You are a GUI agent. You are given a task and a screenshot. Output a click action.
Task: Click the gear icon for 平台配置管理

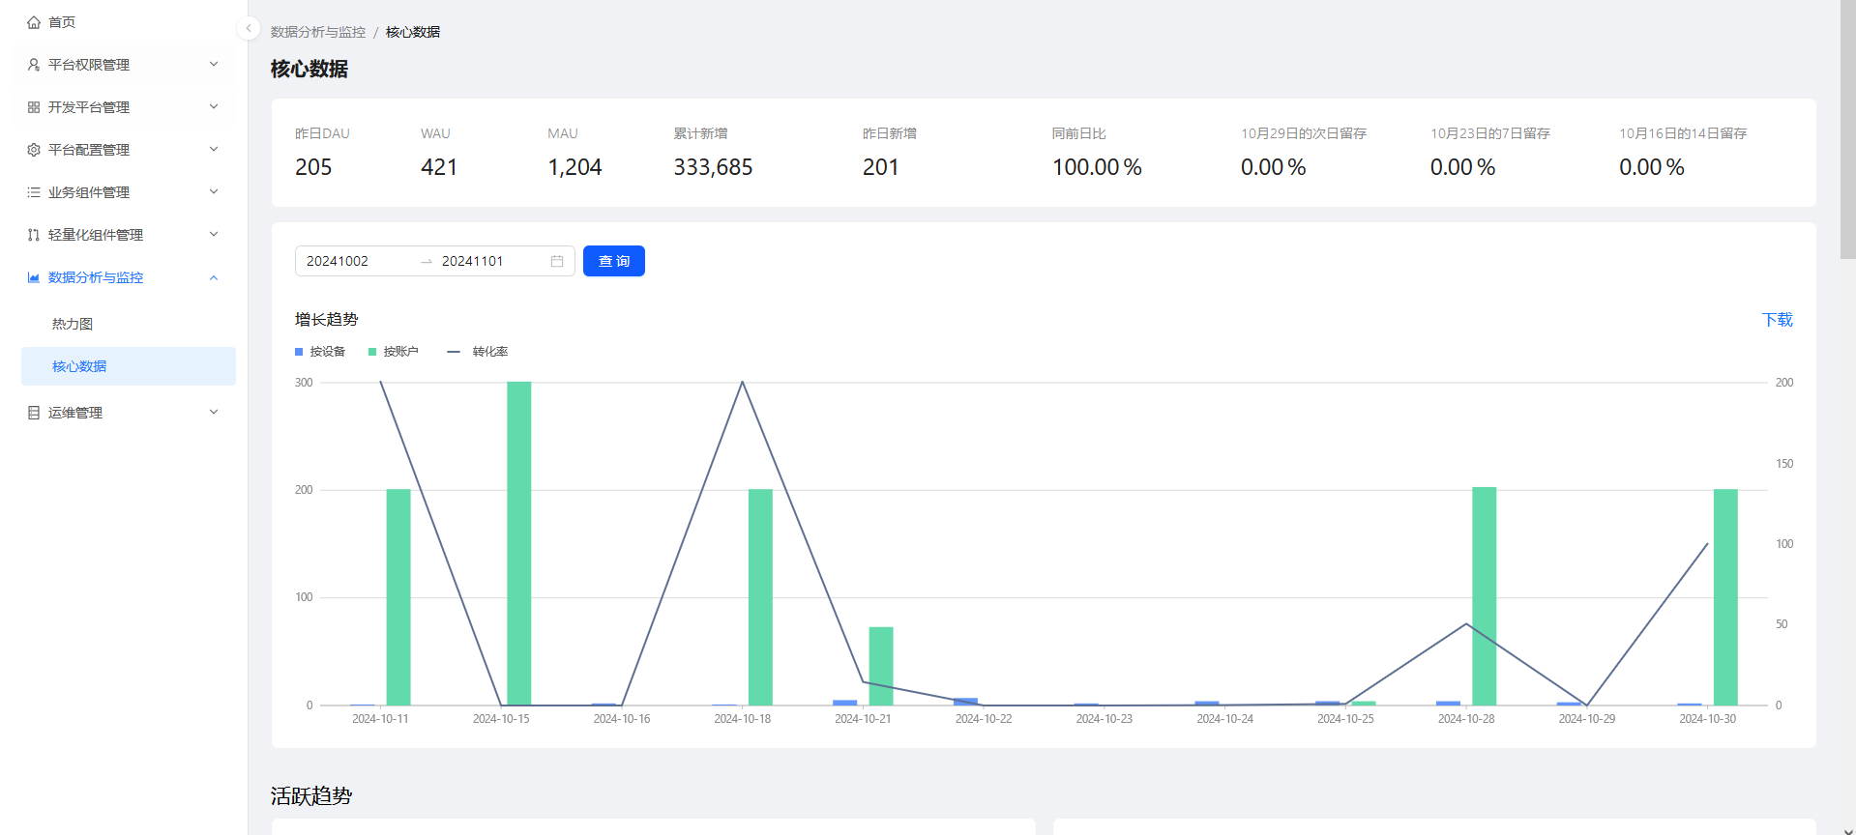(34, 150)
